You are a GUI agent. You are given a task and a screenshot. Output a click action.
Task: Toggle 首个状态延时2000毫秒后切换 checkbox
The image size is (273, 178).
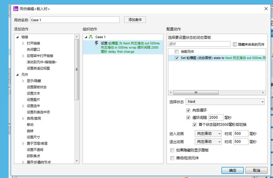(195, 125)
